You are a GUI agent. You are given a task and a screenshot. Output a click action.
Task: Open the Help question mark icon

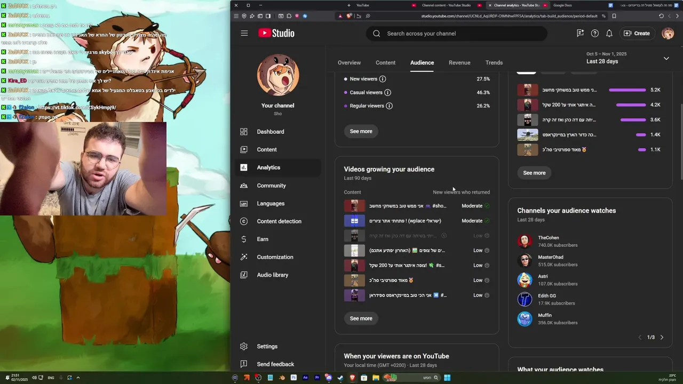[x=595, y=33]
